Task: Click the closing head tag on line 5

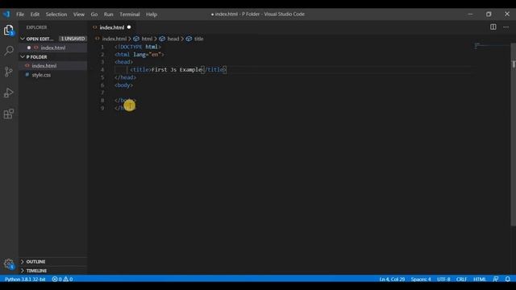Action: pyautogui.click(x=125, y=77)
